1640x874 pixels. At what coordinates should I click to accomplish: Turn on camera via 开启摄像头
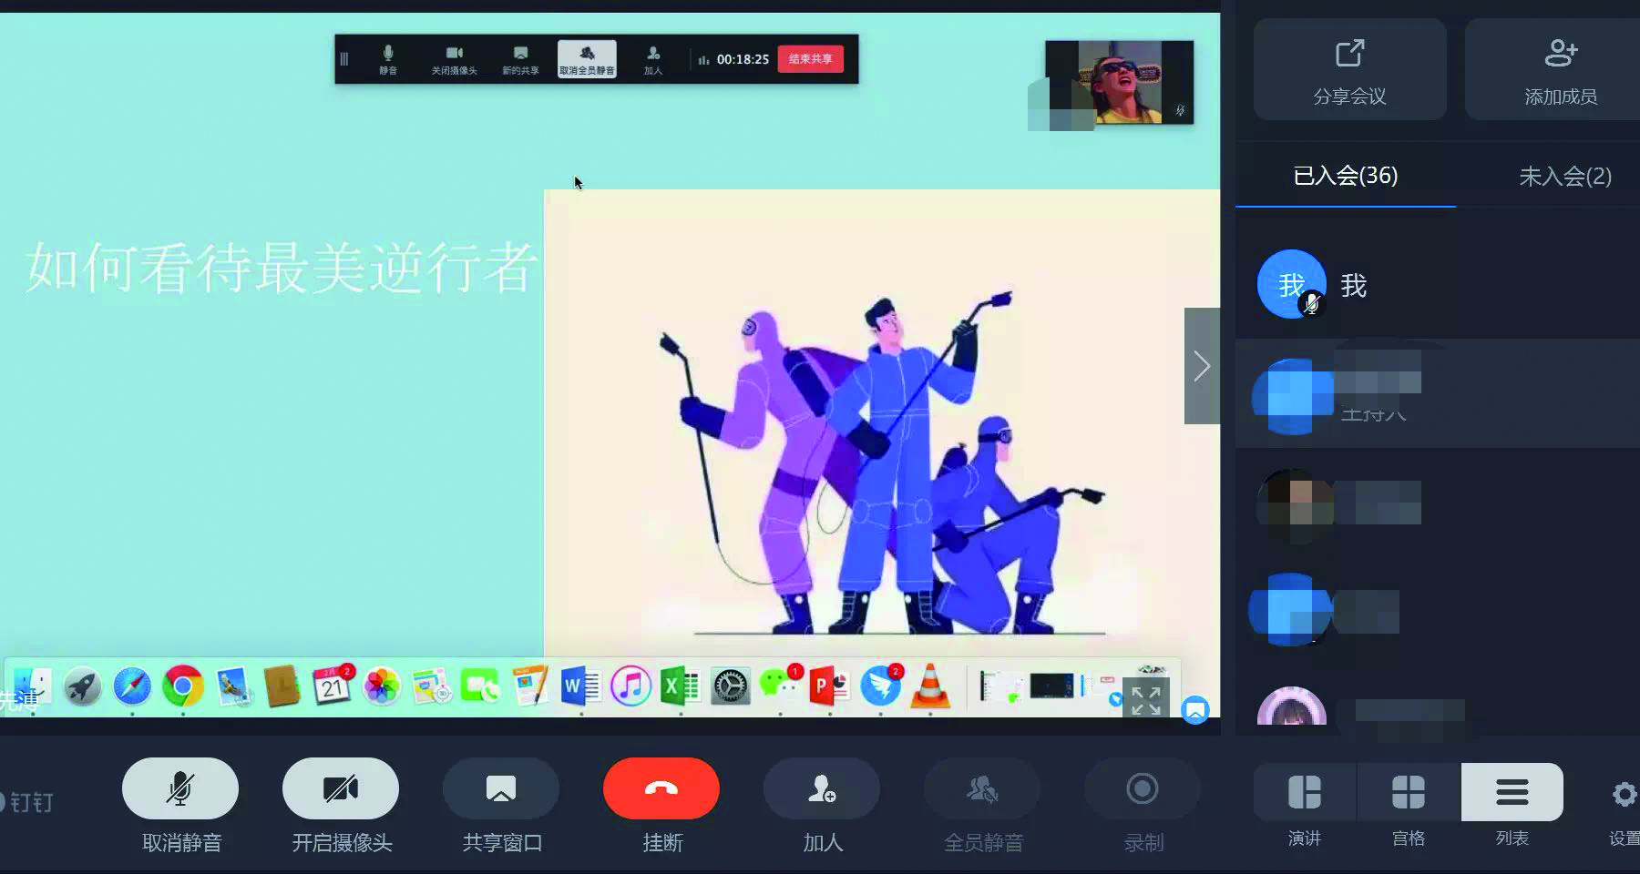(341, 788)
